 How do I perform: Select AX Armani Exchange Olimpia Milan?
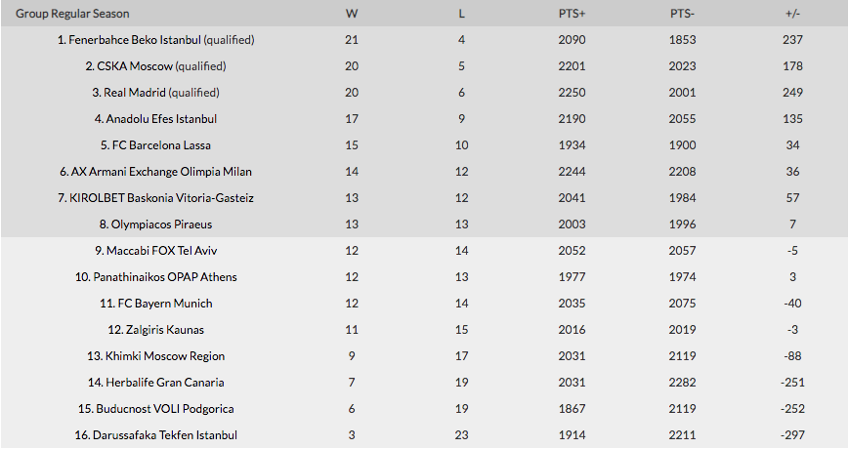pyautogui.click(x=161, y=172)
